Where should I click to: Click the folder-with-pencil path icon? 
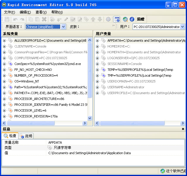[x=73, y=19]
